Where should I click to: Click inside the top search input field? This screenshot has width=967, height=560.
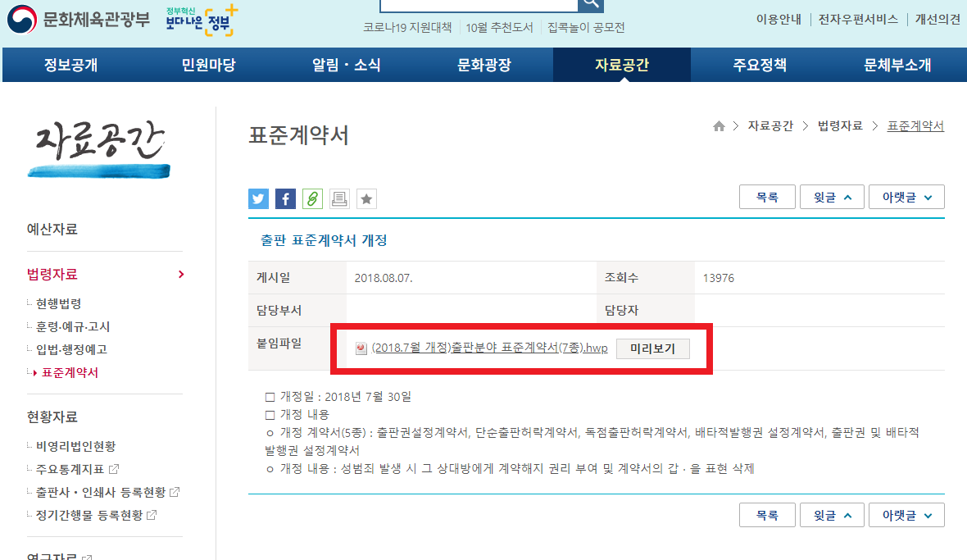click(x=478, y=6)
